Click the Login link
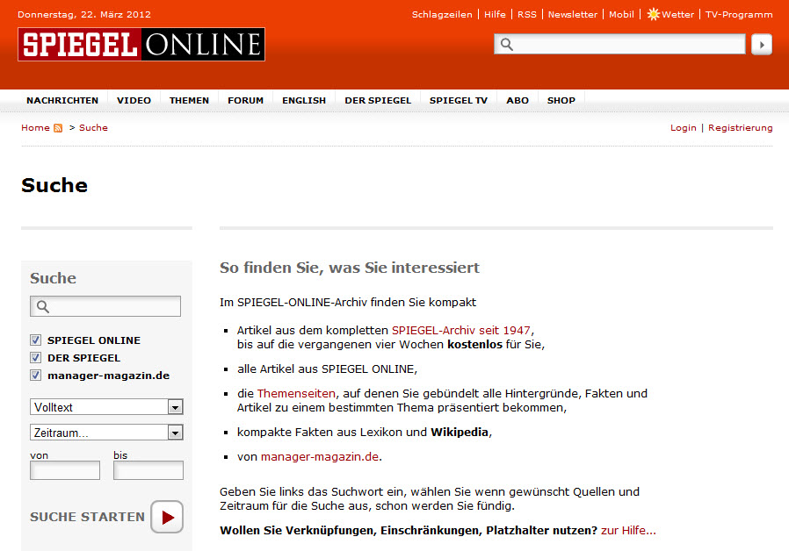 684,127
